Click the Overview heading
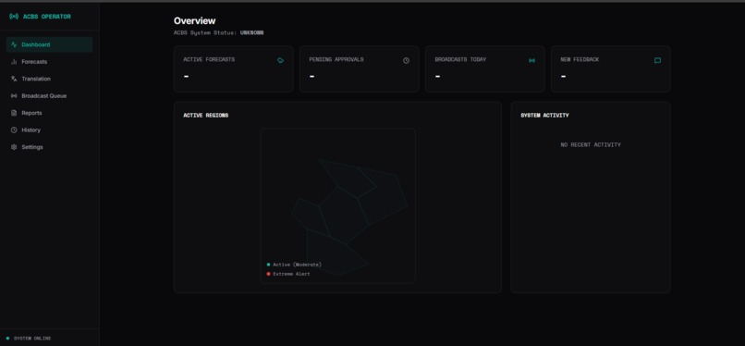The height and width of the screenshot is (346, 745). click(x=194, y=21)
